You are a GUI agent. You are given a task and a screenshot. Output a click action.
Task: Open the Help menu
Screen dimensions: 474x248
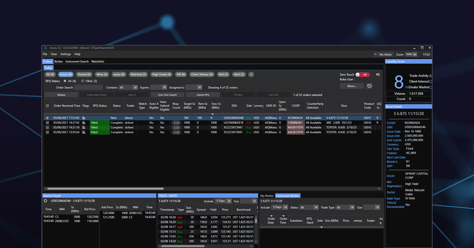point(77,54)
